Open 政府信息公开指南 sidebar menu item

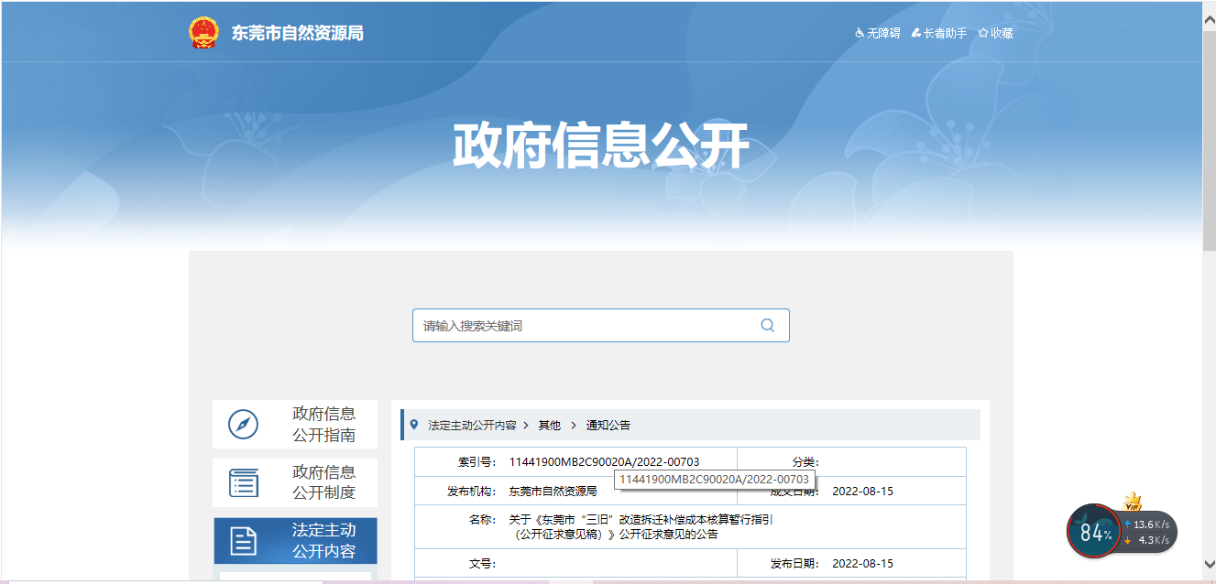(x=323, y=425)
